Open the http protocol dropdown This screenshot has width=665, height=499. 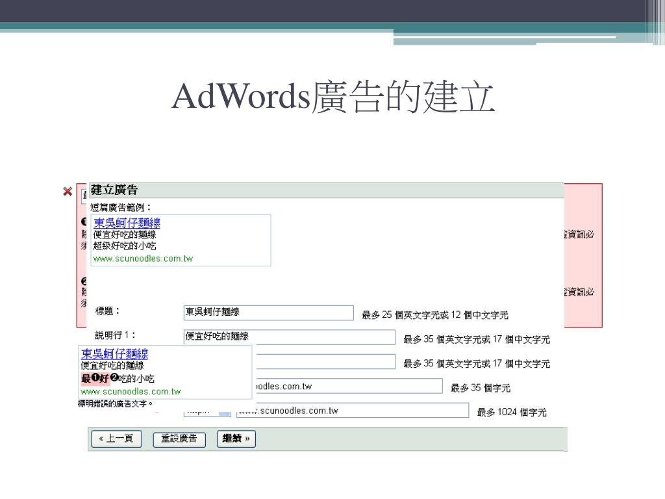pyautogui.click(x=207, y=412)
